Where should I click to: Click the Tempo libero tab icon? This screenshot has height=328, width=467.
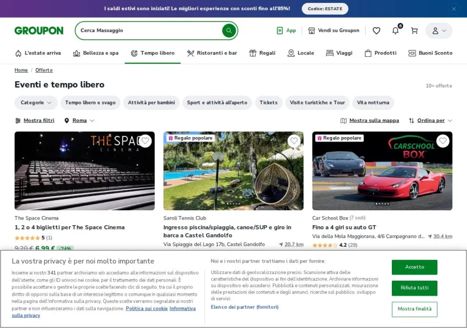134,53
